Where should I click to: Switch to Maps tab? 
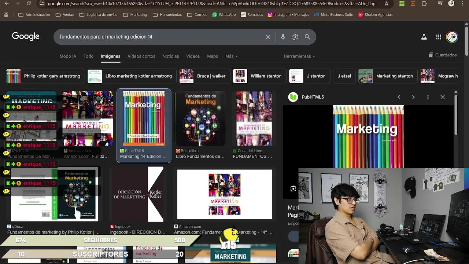tap(213, 56)
